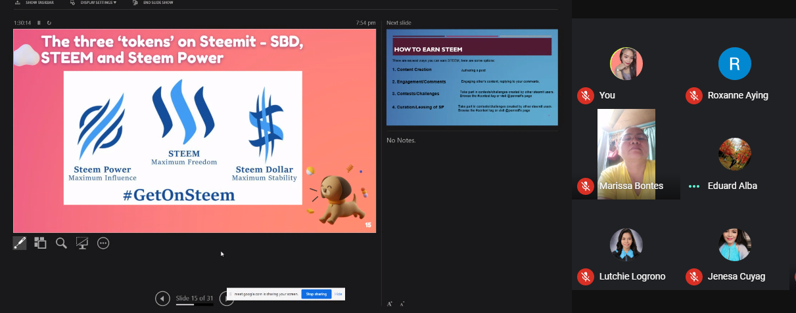Click Show Taskbar at the top
The image size is (796, 313).
[x=35, y=3]
